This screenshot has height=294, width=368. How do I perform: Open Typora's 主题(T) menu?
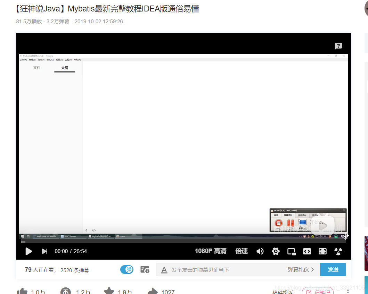click(68, 60)
